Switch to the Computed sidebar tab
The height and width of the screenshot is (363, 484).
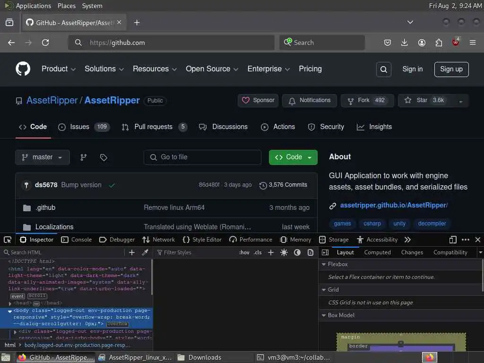[x=377, y=252]
